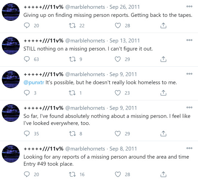Share the Sep 8, 2011 tweet
This screenshot has height=181, width=198.
(x=164, y=174)
